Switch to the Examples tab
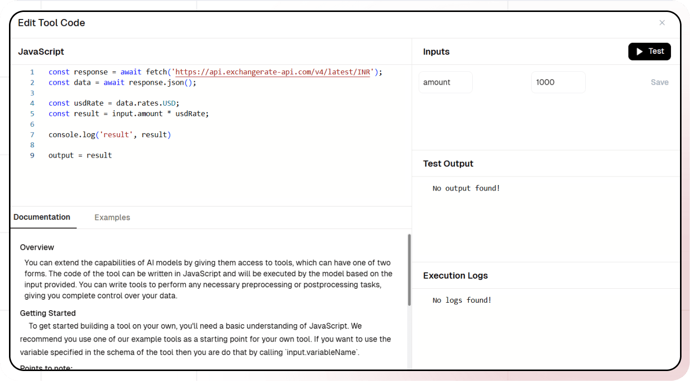Image resolution: width=690 pixels, height=381 pixels. tap(112, 217)
